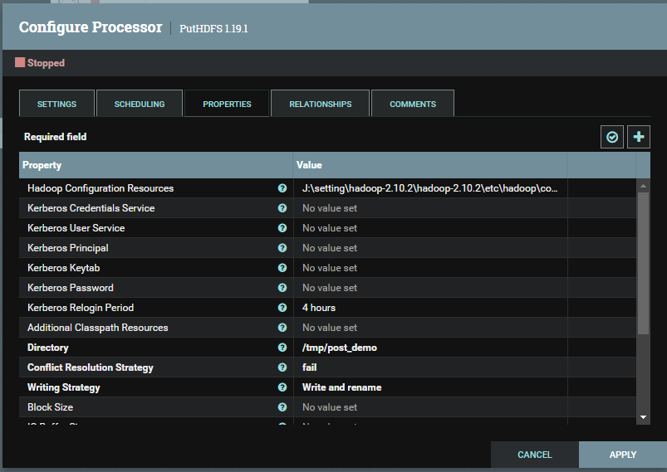Click the Stopped status indicator

[x=40, y=63]
